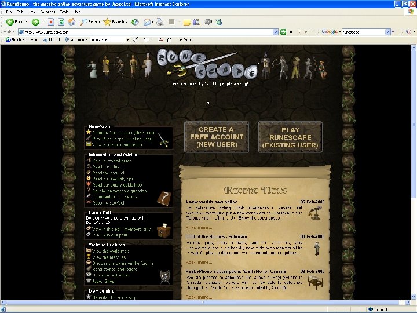Open the Tools menu
This screenshot has height=313, width=417.
coord(64,12)
